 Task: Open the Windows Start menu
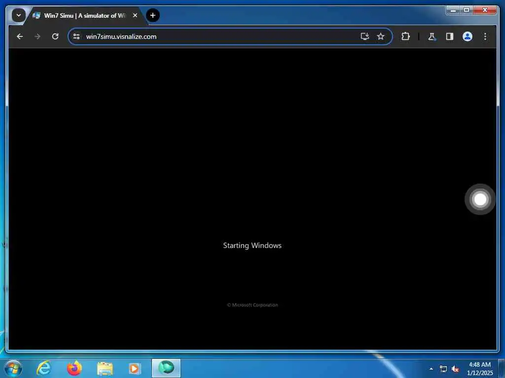pos(13,368)
